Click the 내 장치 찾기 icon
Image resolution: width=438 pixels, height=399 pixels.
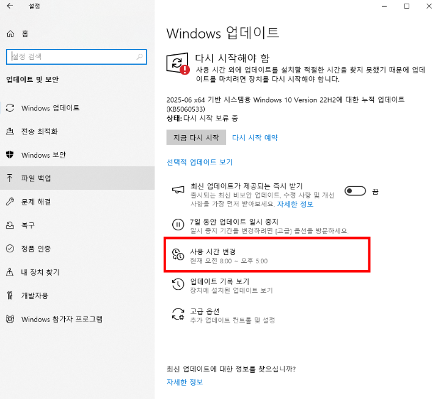(x=10, y=272)
